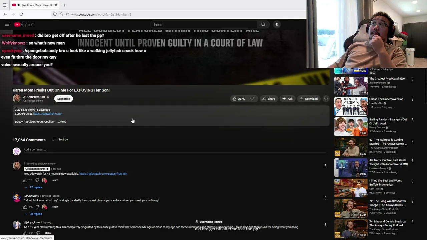
Task: Open a new browser tab
Action: 64,5
